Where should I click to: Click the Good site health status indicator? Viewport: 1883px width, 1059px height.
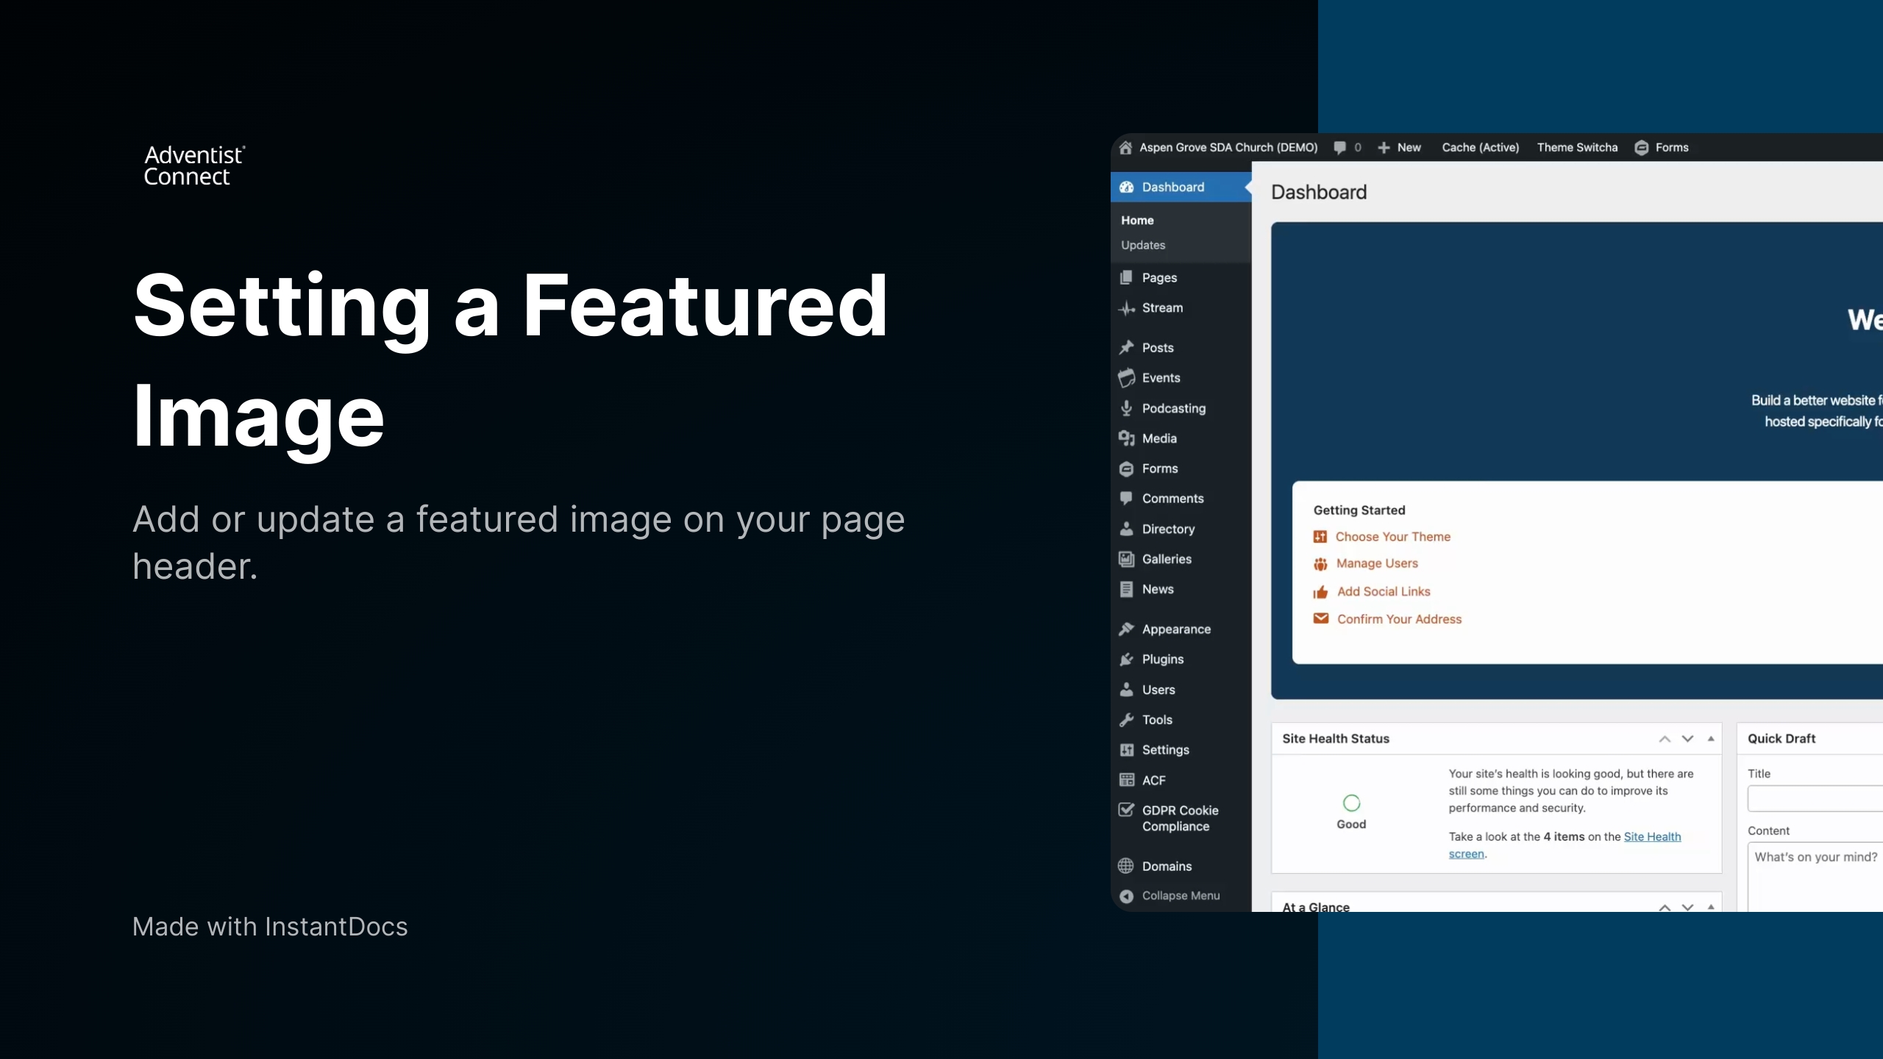tap(1351, 812)
